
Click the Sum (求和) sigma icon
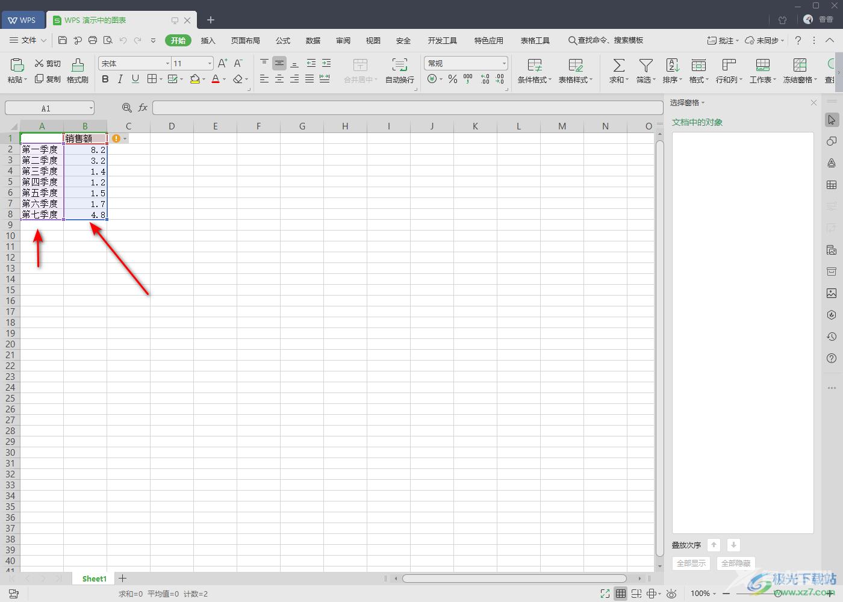click(x=618, y=65)
